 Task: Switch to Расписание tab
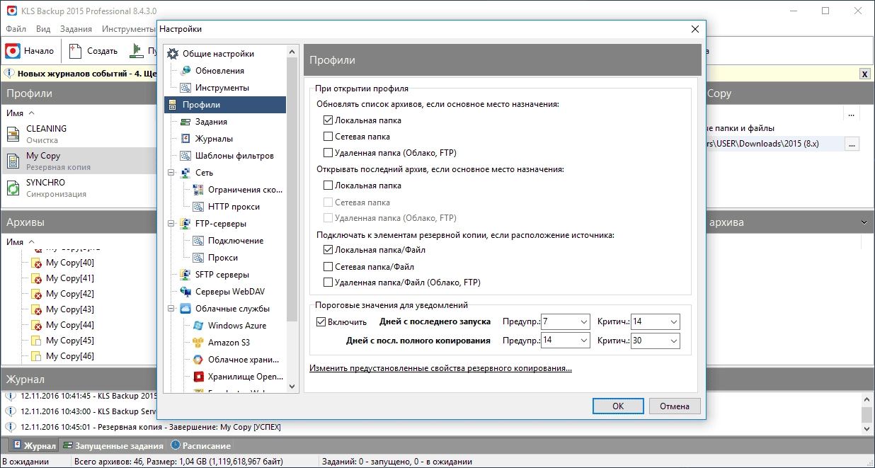(201, 446)
